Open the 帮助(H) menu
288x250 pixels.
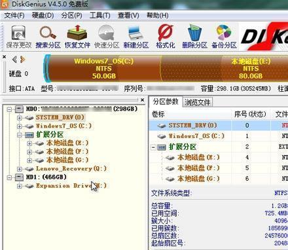click(x=158, y=16)
